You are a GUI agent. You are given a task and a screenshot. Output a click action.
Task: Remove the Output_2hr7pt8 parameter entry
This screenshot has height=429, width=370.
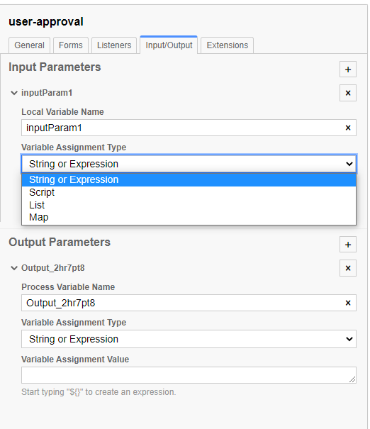(x=347, y=268)
